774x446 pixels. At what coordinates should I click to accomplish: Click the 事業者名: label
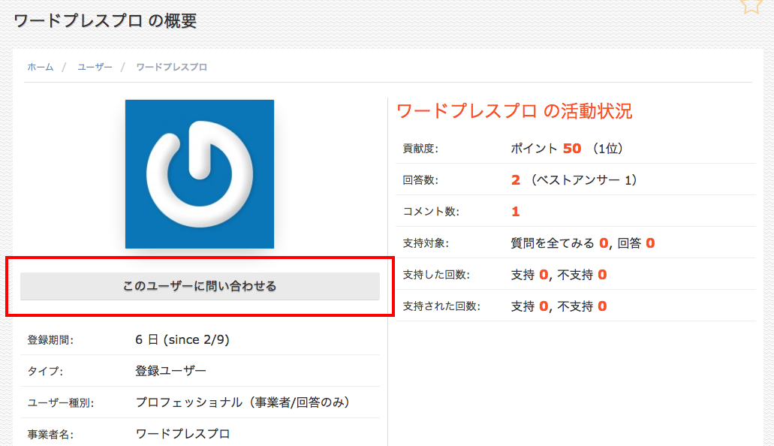point(50,435)
